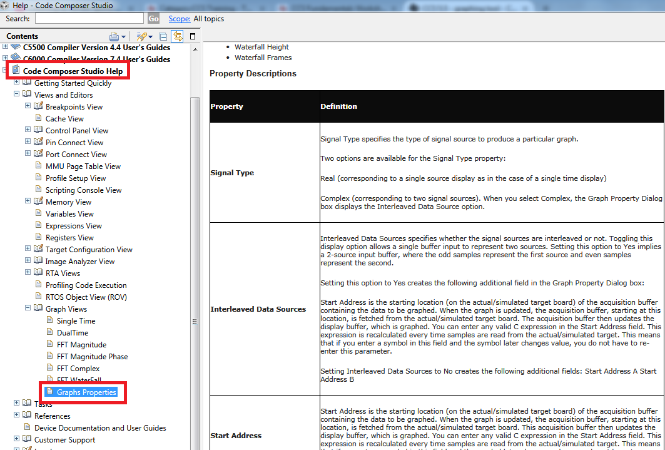Open the RTOS Object View (ROV) topic
665x450 pixels.
pos(86,297)
